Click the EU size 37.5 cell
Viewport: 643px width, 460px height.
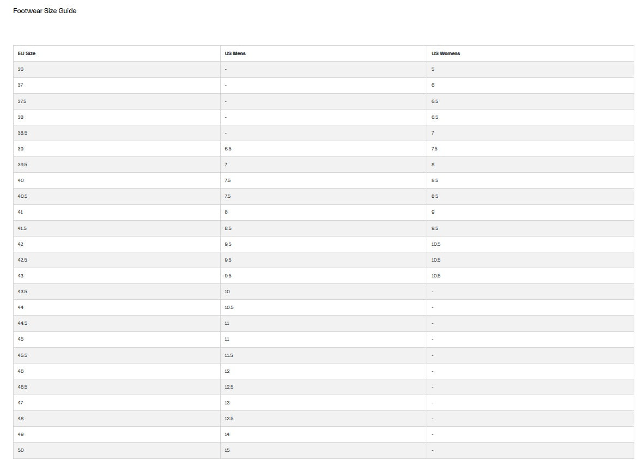coord(117,101)
